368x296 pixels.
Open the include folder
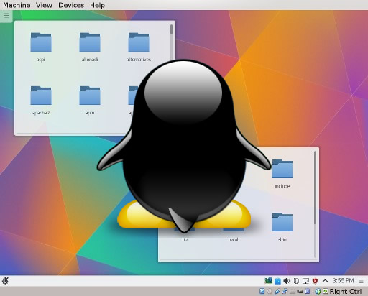click(282, 174)
